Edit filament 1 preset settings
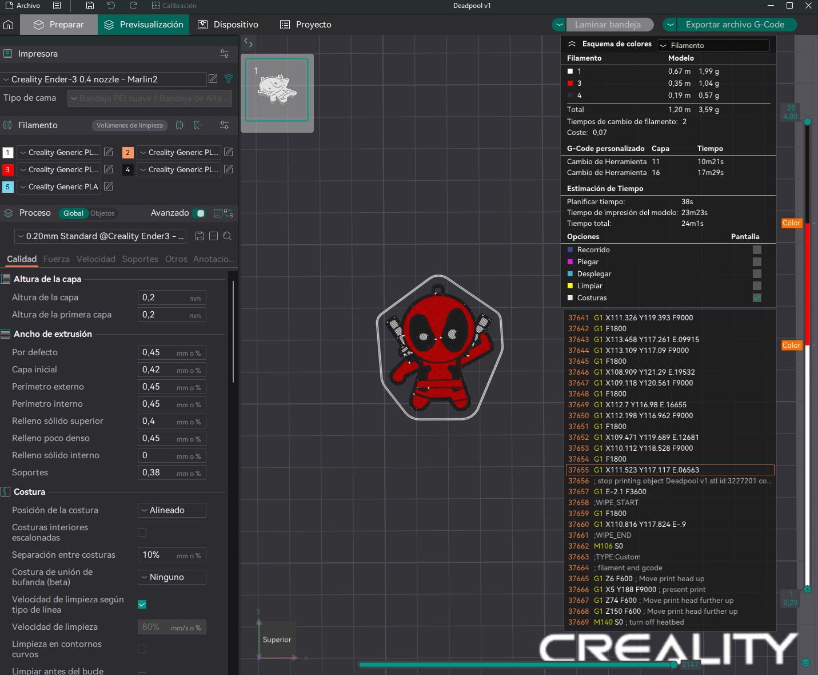This screenshot has height=675, width=818. 109,152
